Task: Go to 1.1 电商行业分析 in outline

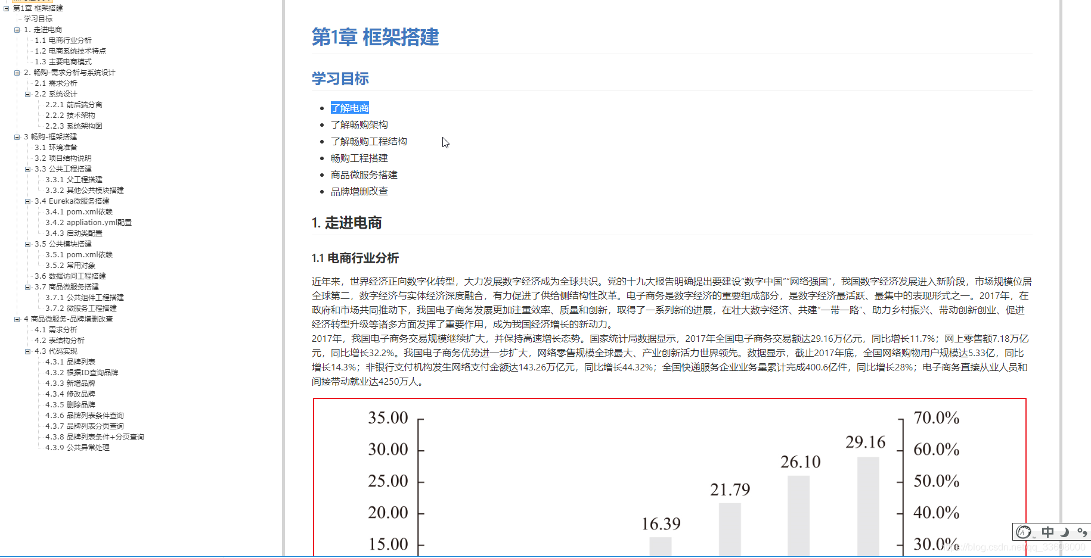Action: tap(63, 40)
